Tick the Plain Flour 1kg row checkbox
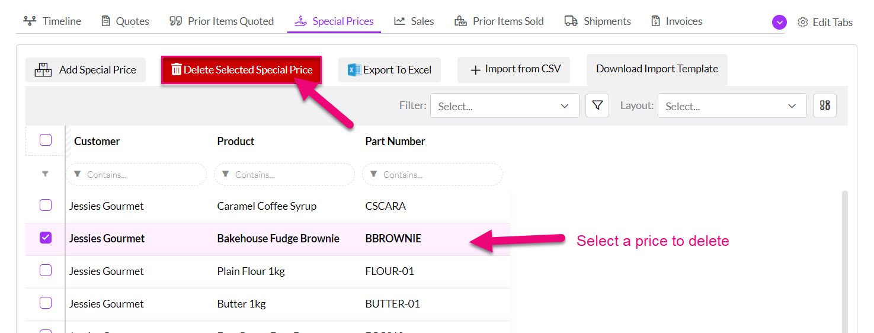 coord(46,270)
